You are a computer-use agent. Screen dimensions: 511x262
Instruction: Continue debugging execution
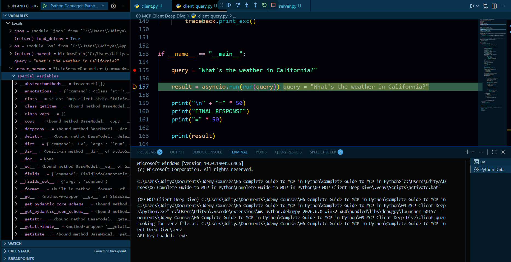[x=229, y=5]
